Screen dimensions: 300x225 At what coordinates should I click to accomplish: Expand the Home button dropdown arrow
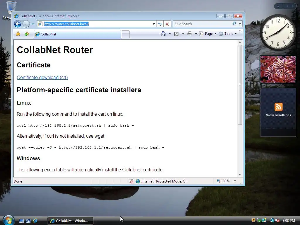170,34
